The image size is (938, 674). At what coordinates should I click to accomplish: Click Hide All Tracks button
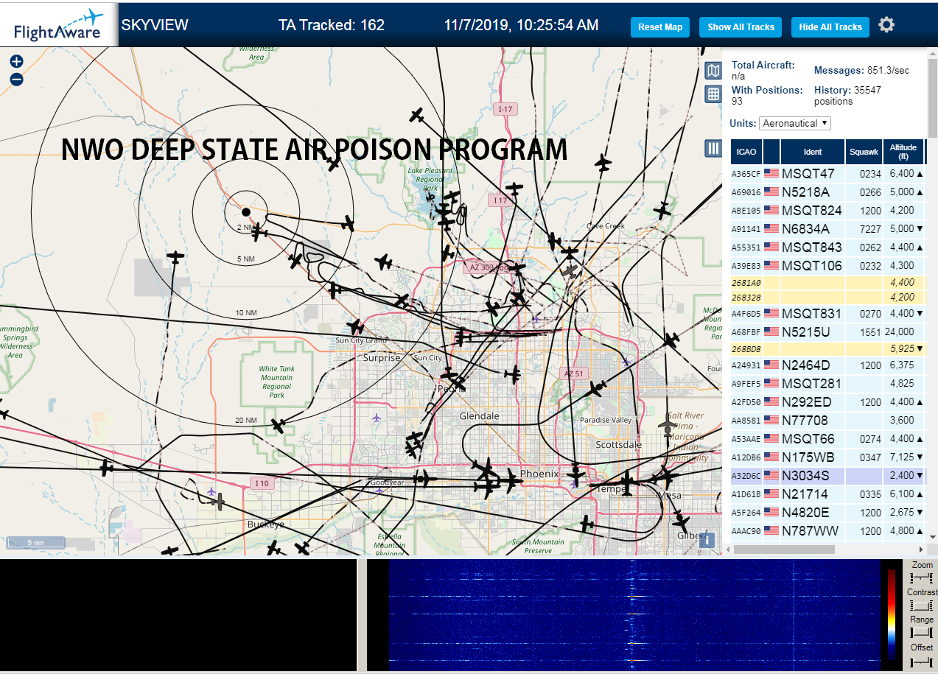pos(830,27)
